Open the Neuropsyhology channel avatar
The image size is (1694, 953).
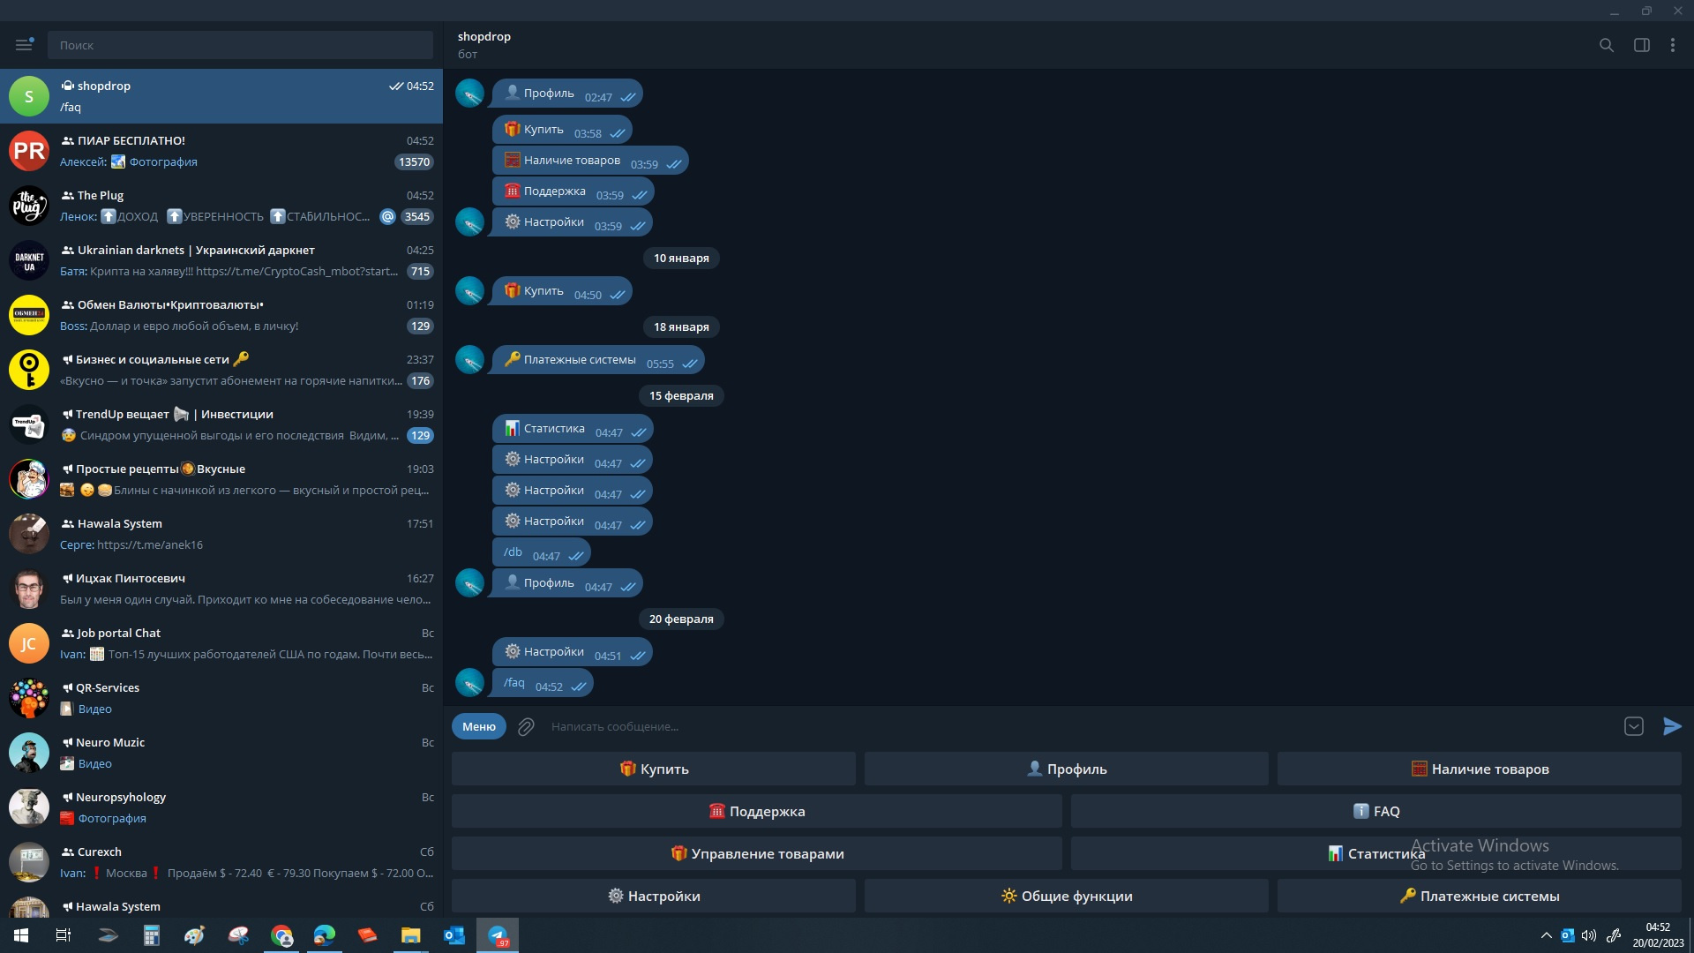coord(29,807)
